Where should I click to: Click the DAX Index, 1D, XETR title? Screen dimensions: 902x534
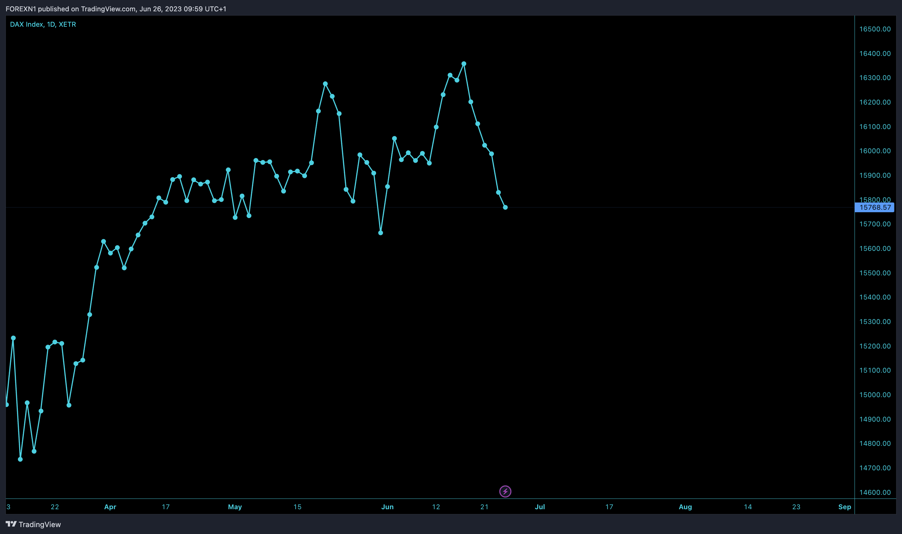tap(43, 24)
